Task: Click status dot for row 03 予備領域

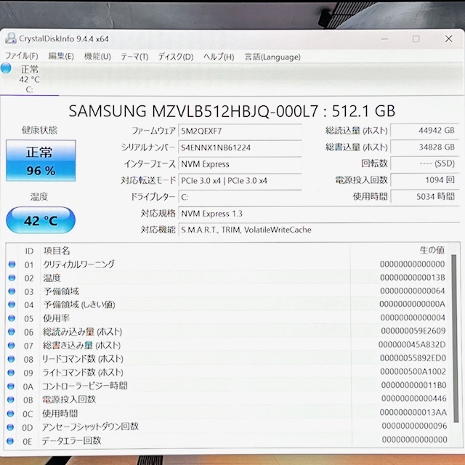Action: pyautogui.click(x=12, y=291)
